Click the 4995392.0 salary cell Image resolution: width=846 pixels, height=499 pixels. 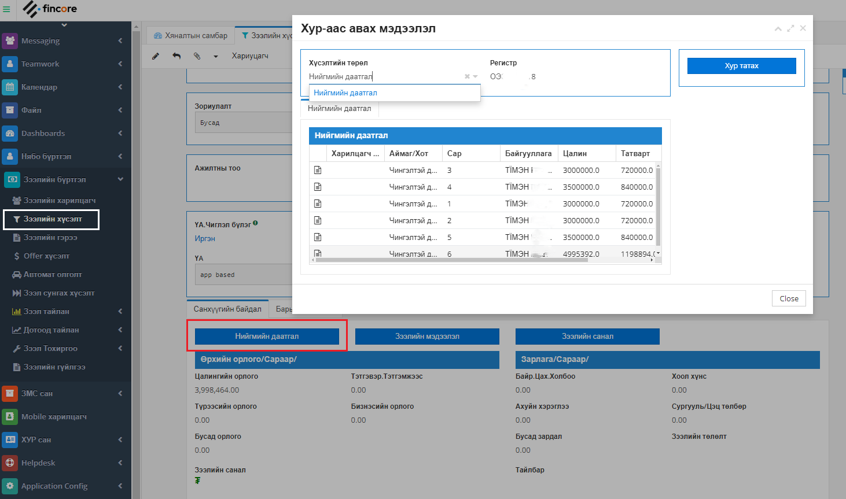(581, 254)
